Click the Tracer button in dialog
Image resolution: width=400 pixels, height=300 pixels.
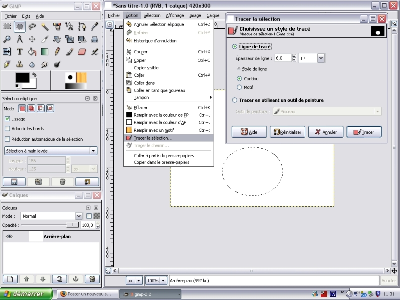(x=364, y=132)
